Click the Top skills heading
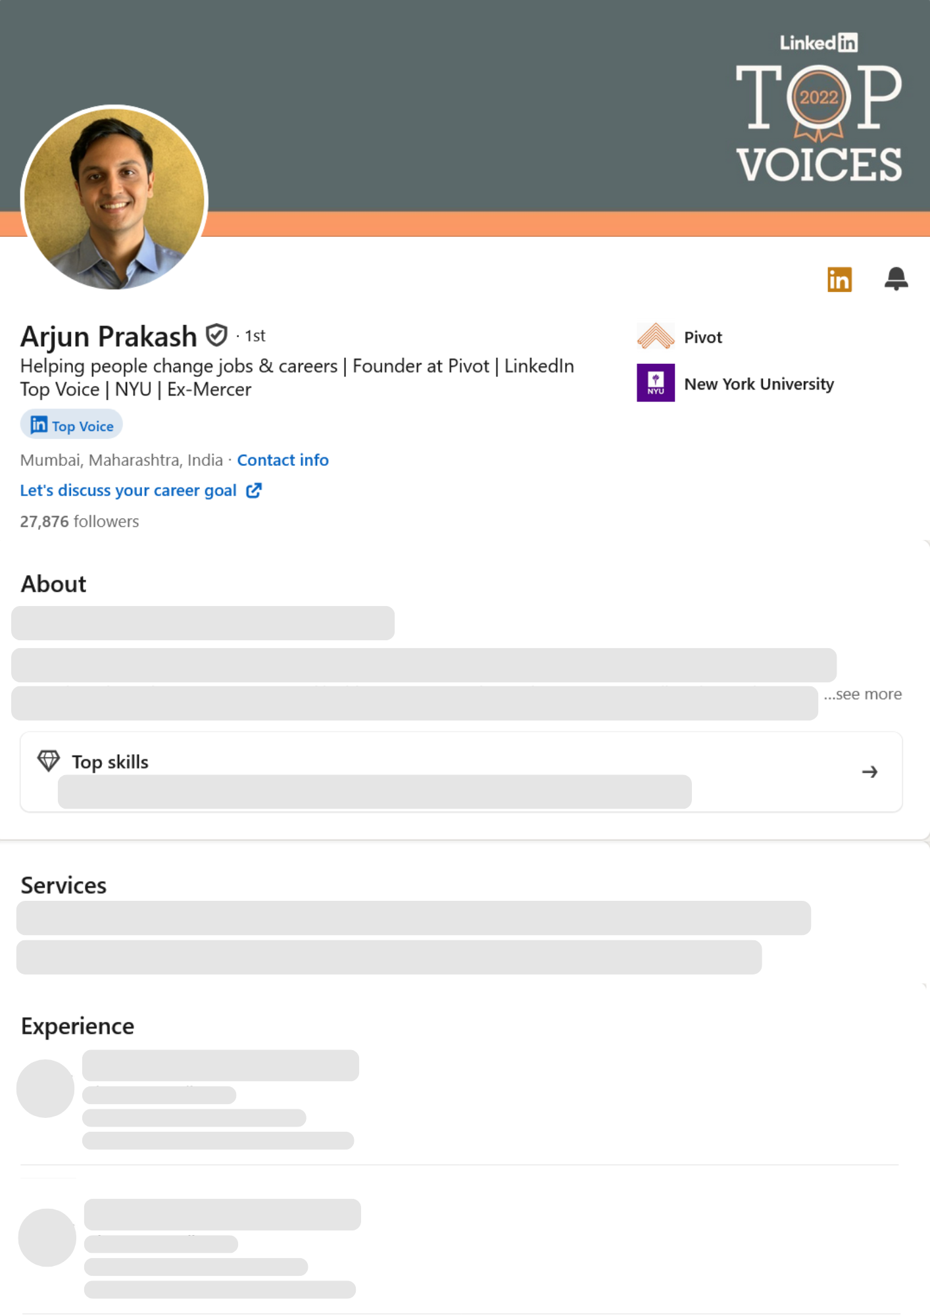Viewport: 930px width, 1316px height. [x=110, y=762]
